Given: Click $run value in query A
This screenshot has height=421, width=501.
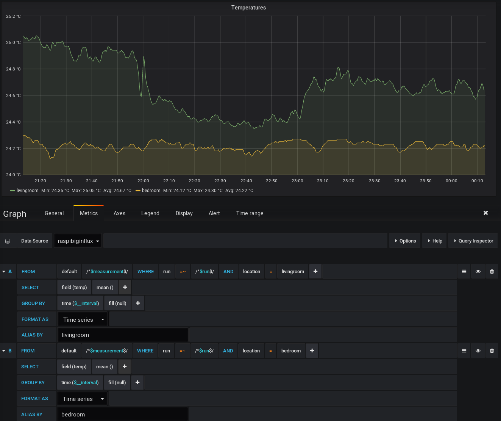Looking at the screenshot, I should 204,271.
